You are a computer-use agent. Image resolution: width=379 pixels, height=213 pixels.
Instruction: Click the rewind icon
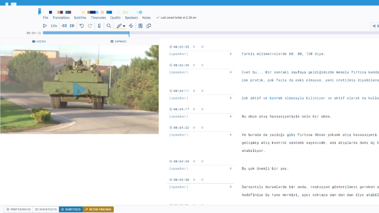64,26
